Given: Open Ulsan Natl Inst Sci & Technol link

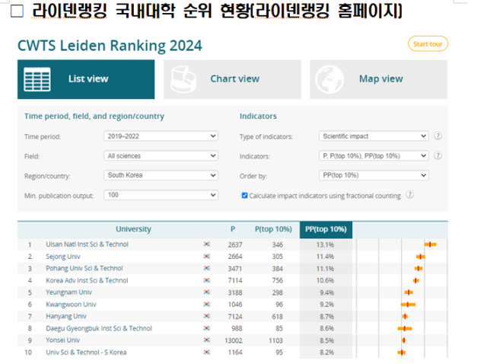Looking at the screenshot, I should point(87,244).
